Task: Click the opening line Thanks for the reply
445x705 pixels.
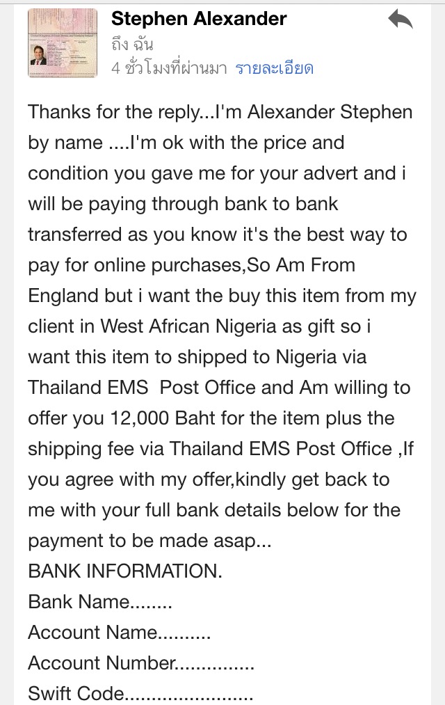Action: click(x=115, y=113)
